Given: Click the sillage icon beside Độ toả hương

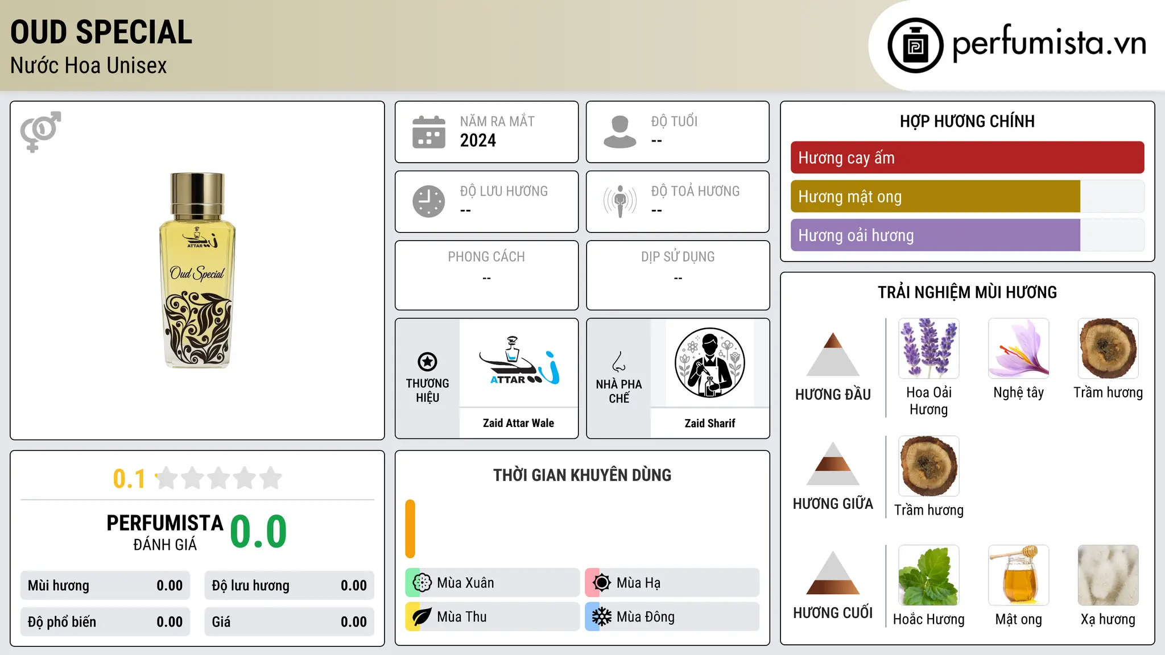Looking at the screenshot, I should click(620, 201).
